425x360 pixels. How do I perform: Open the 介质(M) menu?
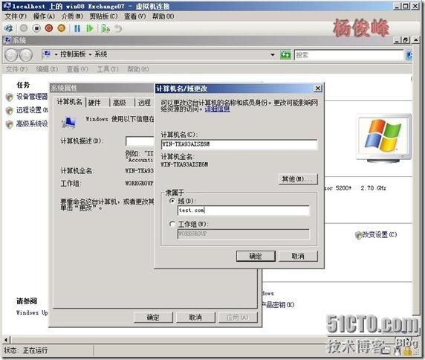(72, 16)
